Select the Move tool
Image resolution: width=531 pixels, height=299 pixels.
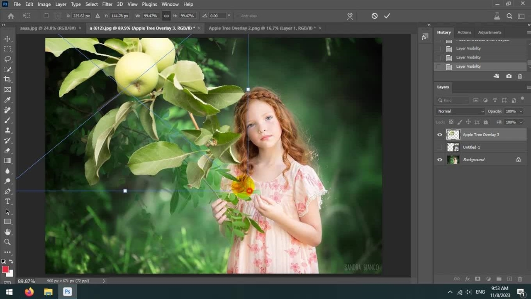[x=7, y=39]
